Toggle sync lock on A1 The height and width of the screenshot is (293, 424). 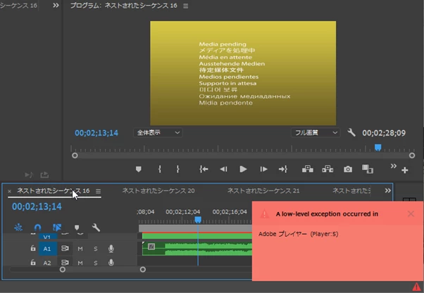click(65, 248)
